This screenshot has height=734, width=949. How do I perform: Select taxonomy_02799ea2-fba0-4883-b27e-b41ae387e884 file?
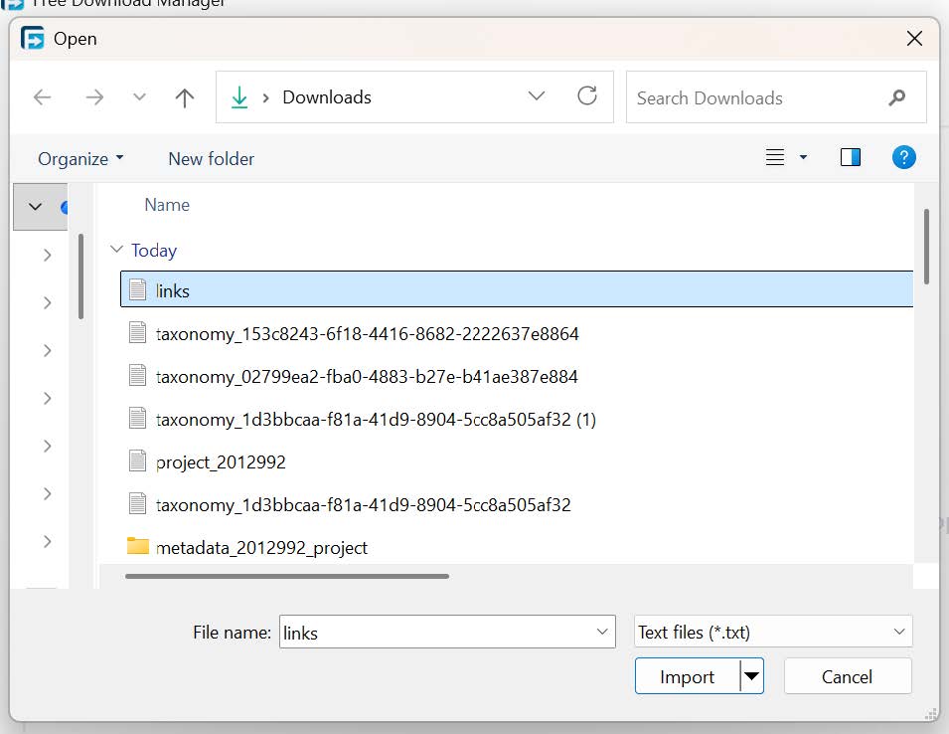[x=367, y=377]
